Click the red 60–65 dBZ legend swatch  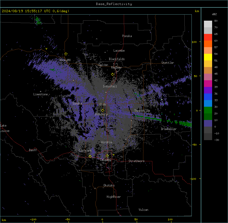pyautogui.click(x=208, y=37)
